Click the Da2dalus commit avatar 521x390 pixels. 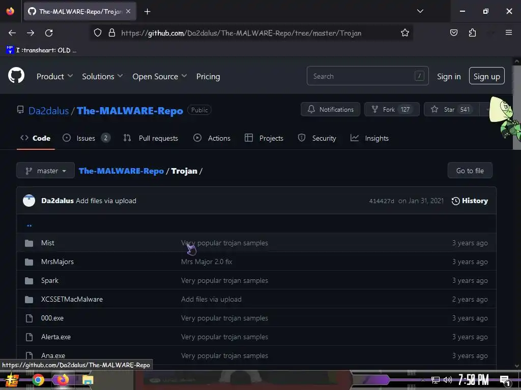[29, 201]
